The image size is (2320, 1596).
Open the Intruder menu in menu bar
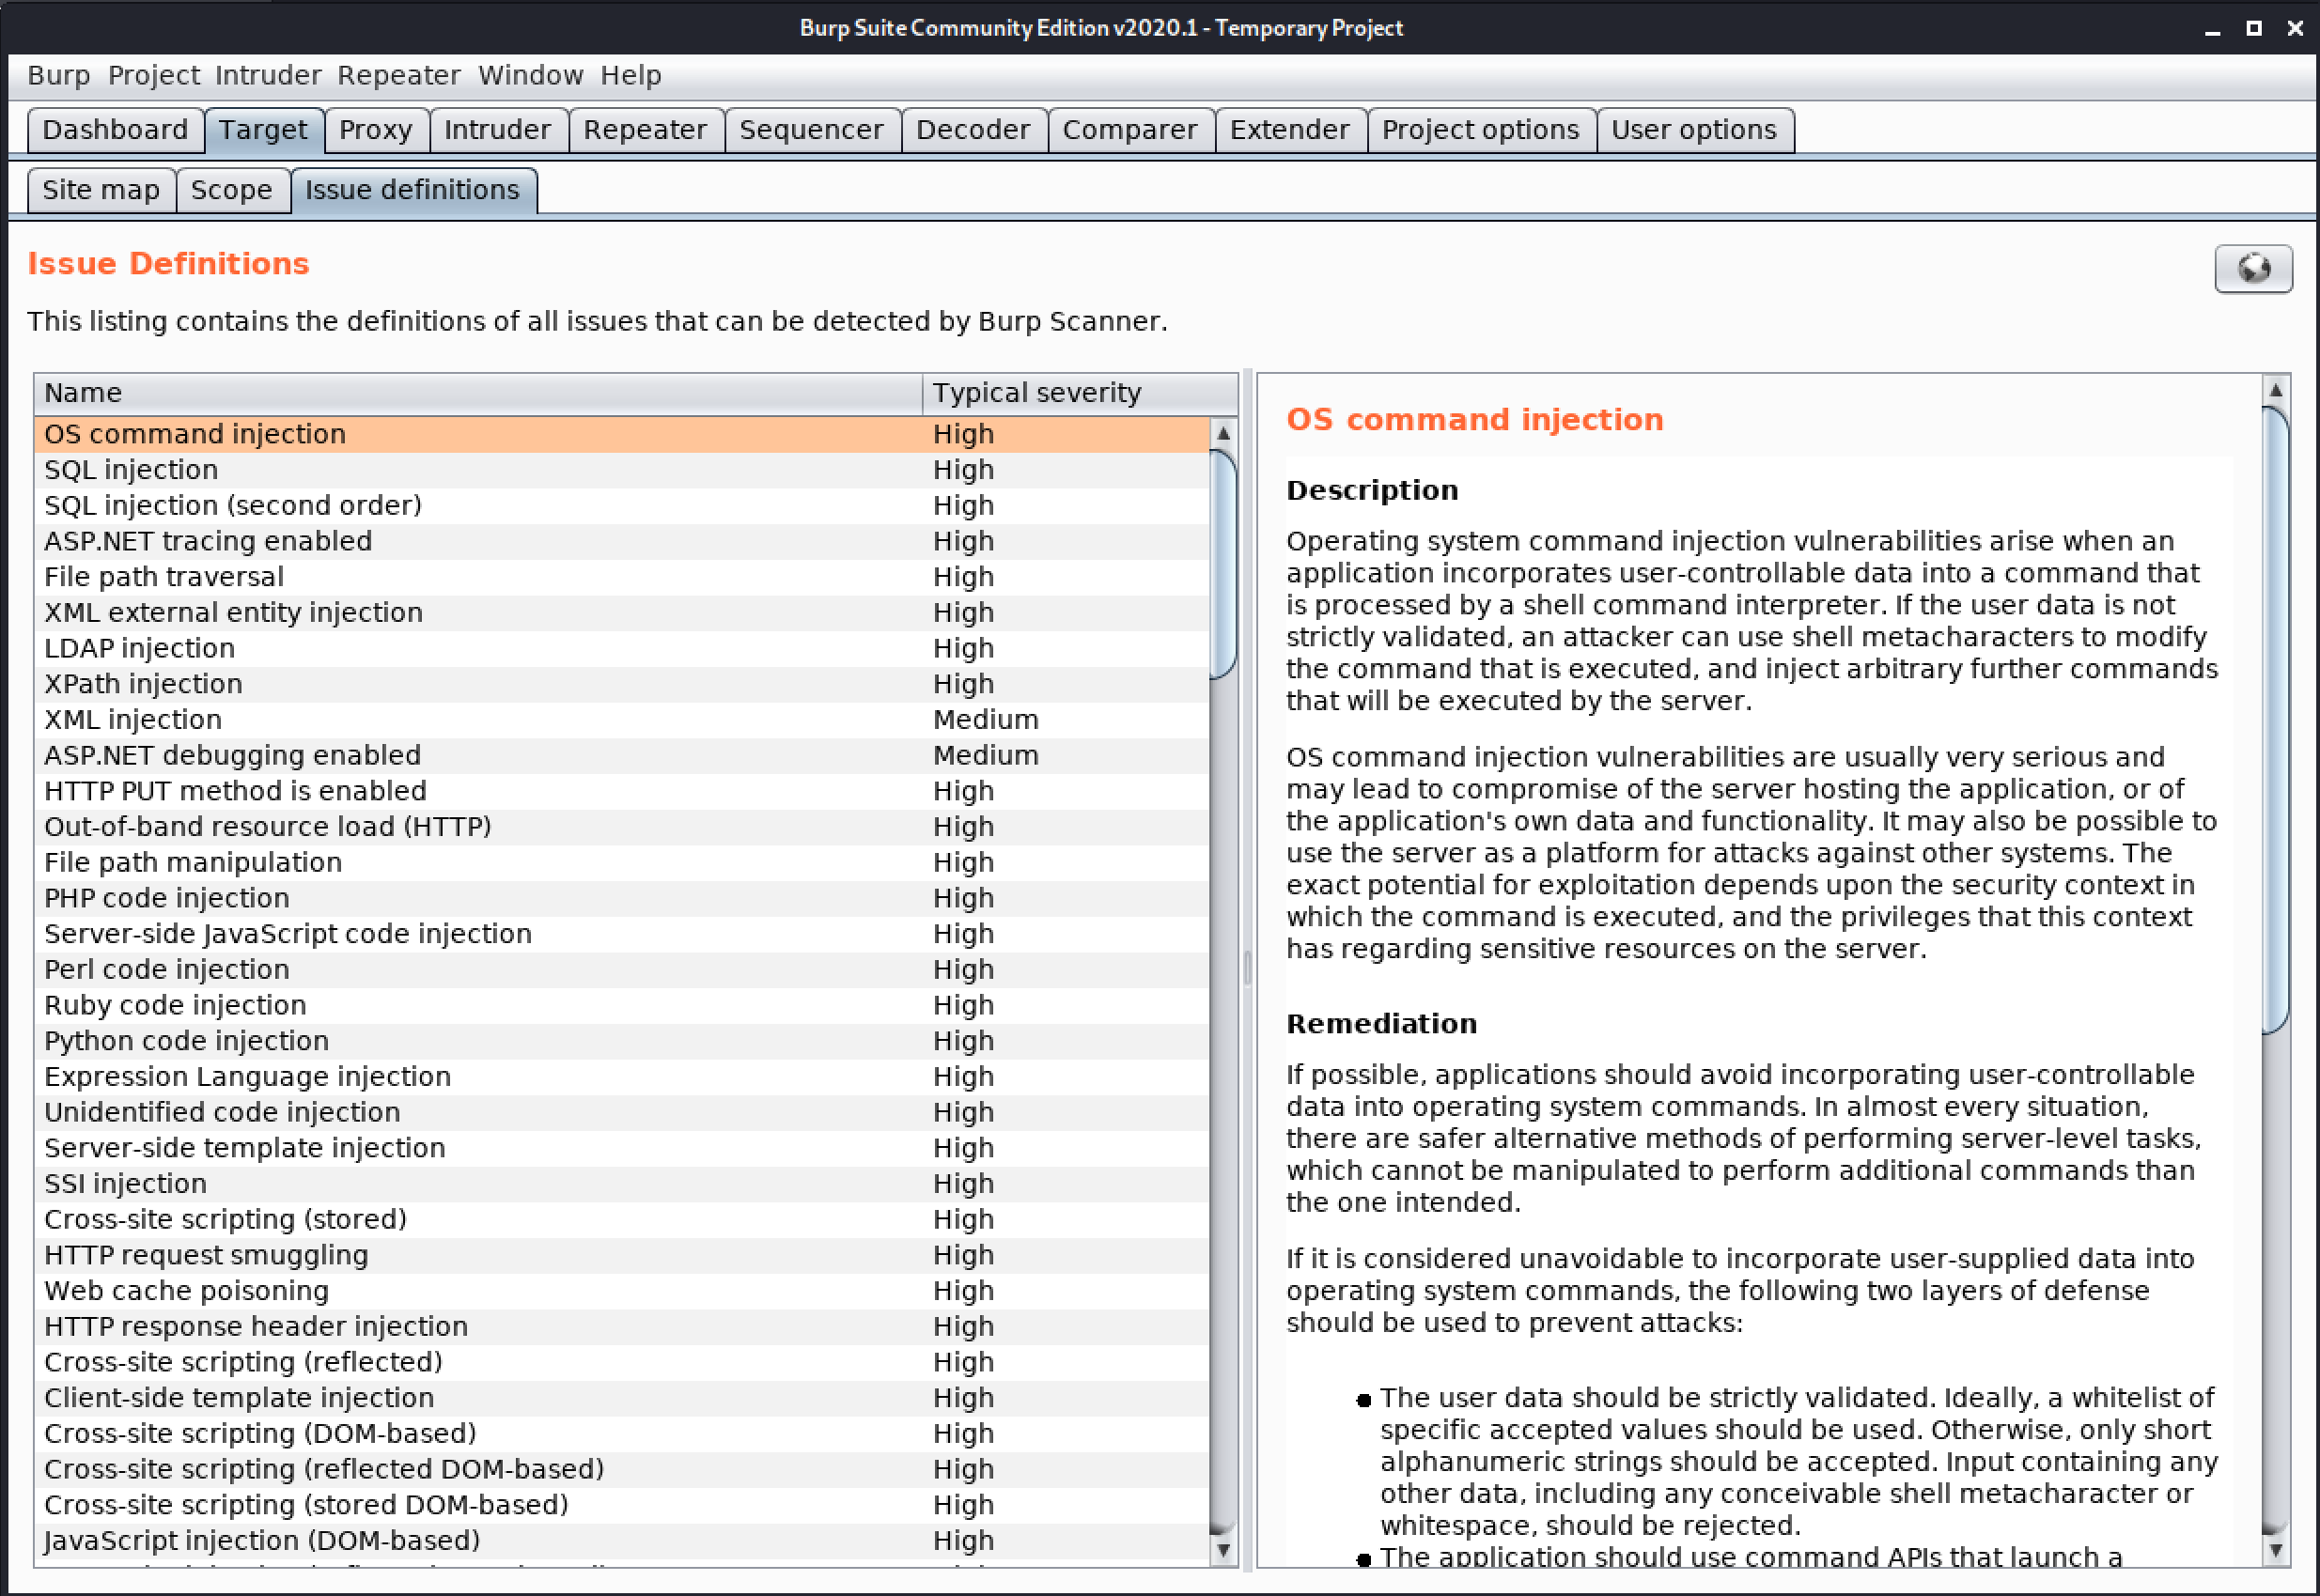[x=267, y=75]
